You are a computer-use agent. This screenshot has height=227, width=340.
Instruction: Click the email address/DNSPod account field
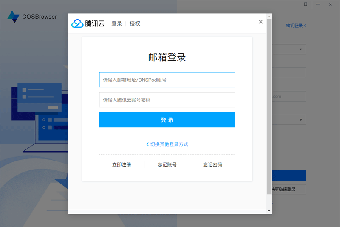pyautogui.click(x=167, y=80)
